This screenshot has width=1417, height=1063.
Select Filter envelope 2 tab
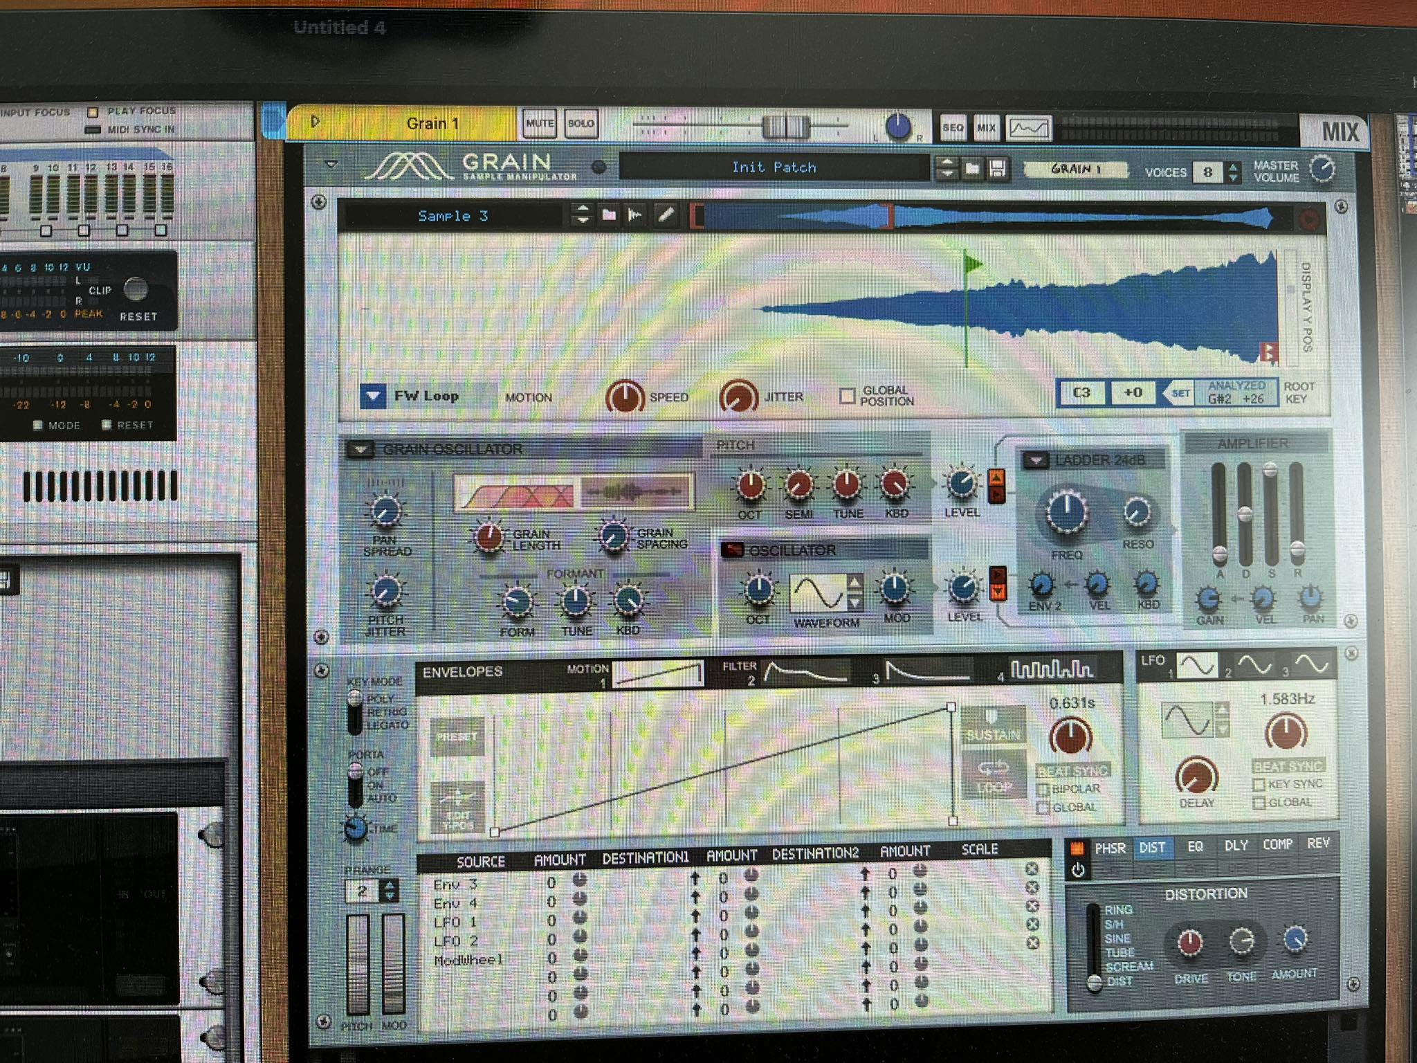click(804, 671)
